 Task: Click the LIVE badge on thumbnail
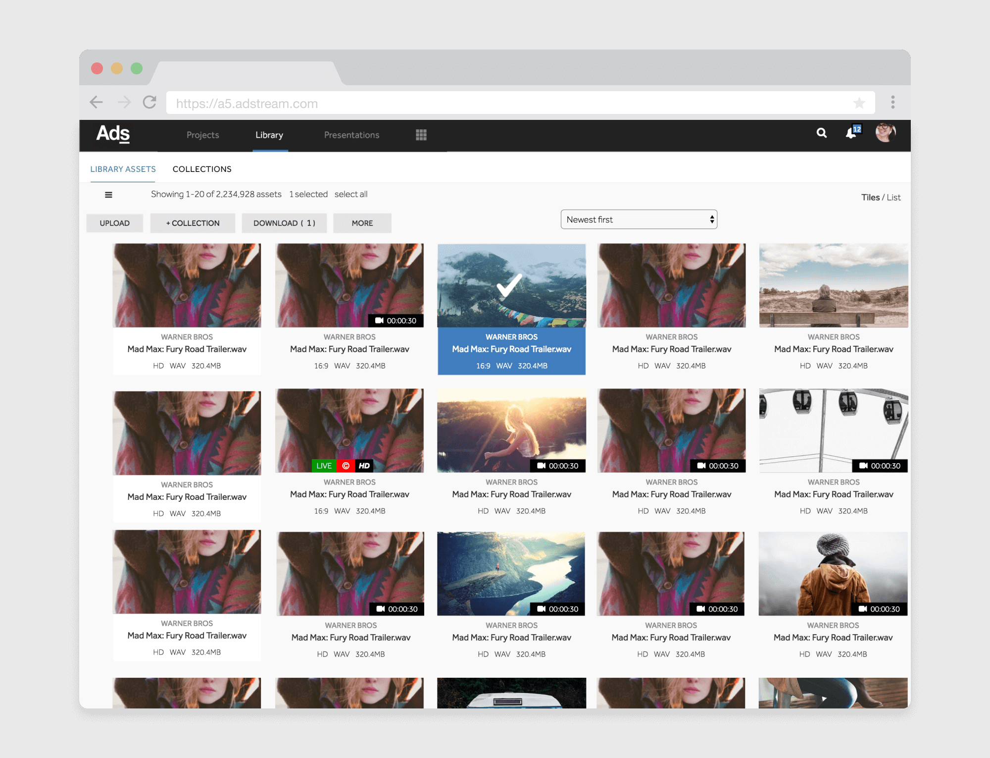click(324, 466)
